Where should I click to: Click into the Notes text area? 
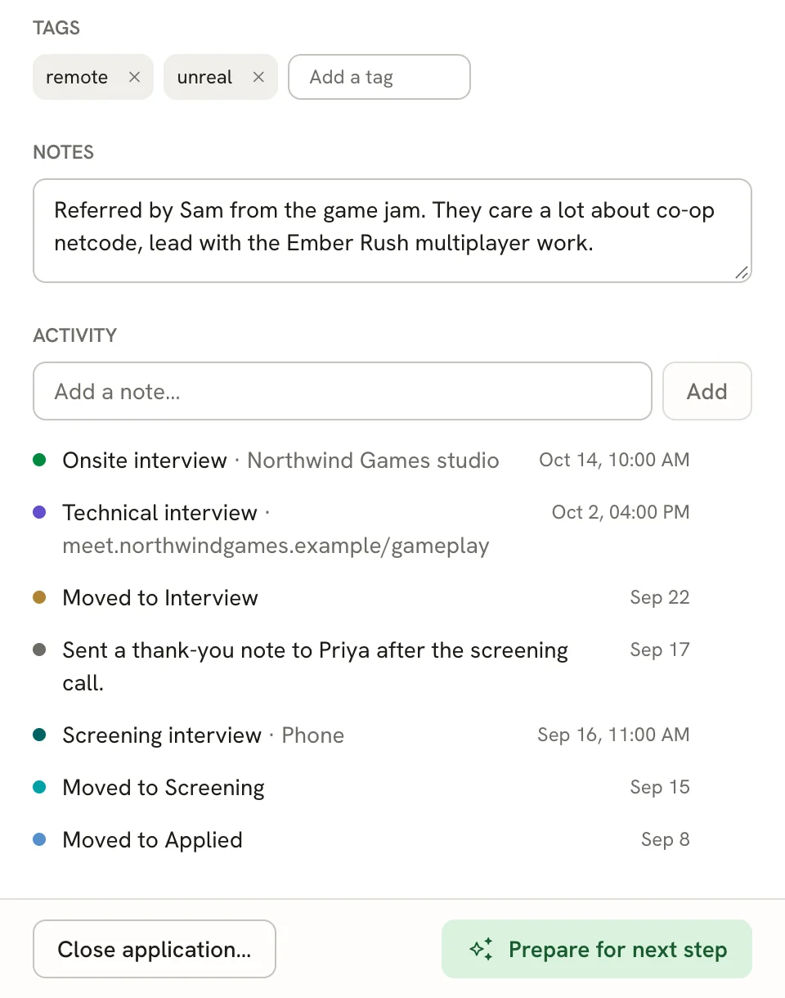[392, 231]
